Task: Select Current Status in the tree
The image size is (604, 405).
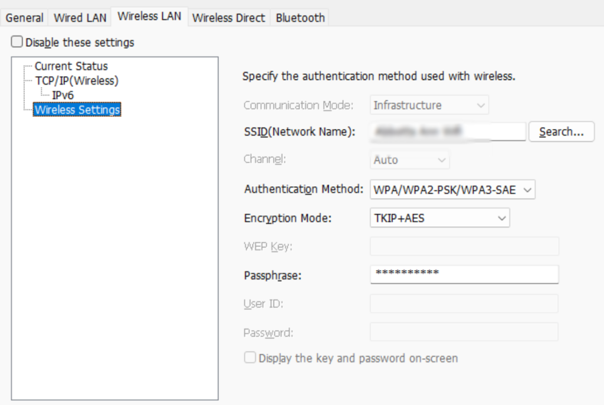Action: point(71,66)
